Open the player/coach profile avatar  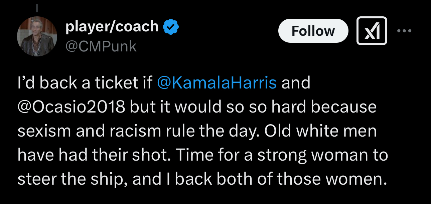pos(37,36)
